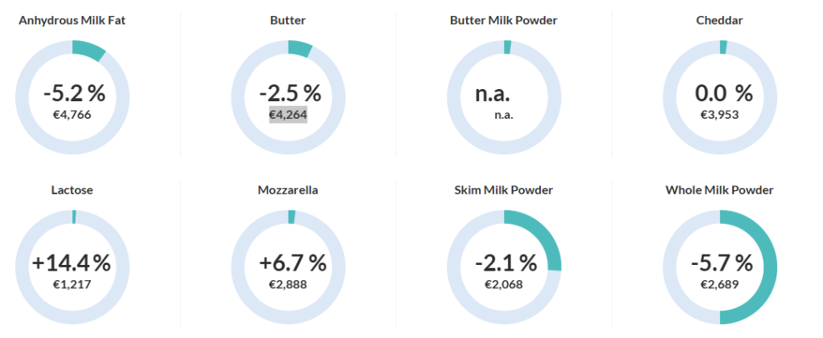Click the Skim Milk Powder title
This screenshot has height=338, width=823.
tap(503, 190)
